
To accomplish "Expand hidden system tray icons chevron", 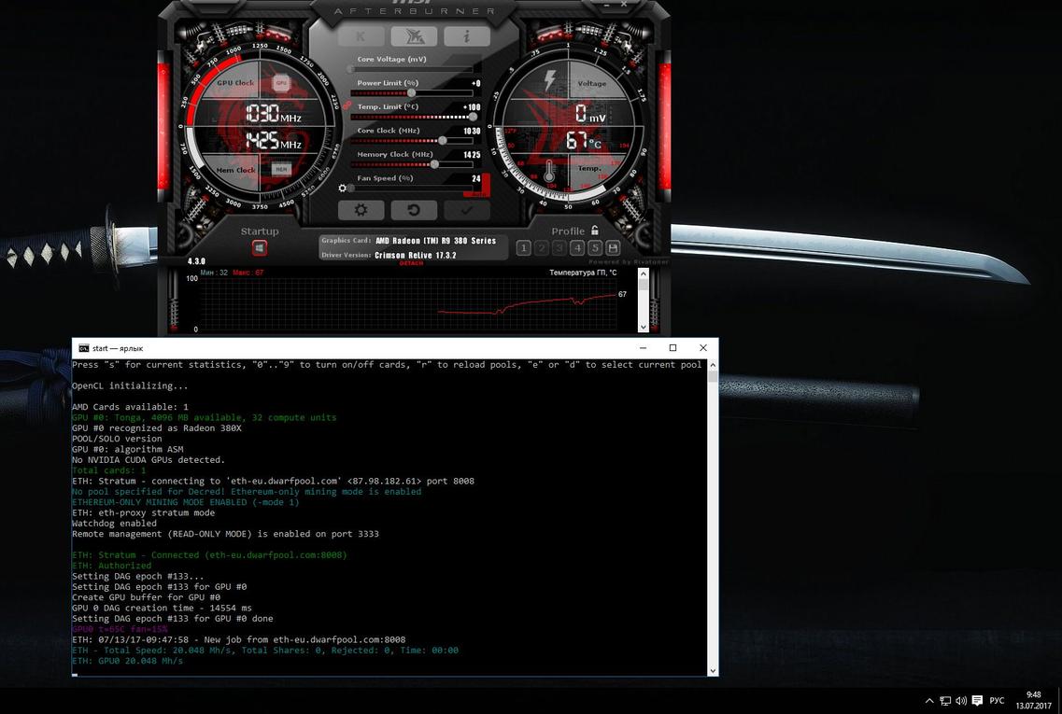I will (929, 700).
